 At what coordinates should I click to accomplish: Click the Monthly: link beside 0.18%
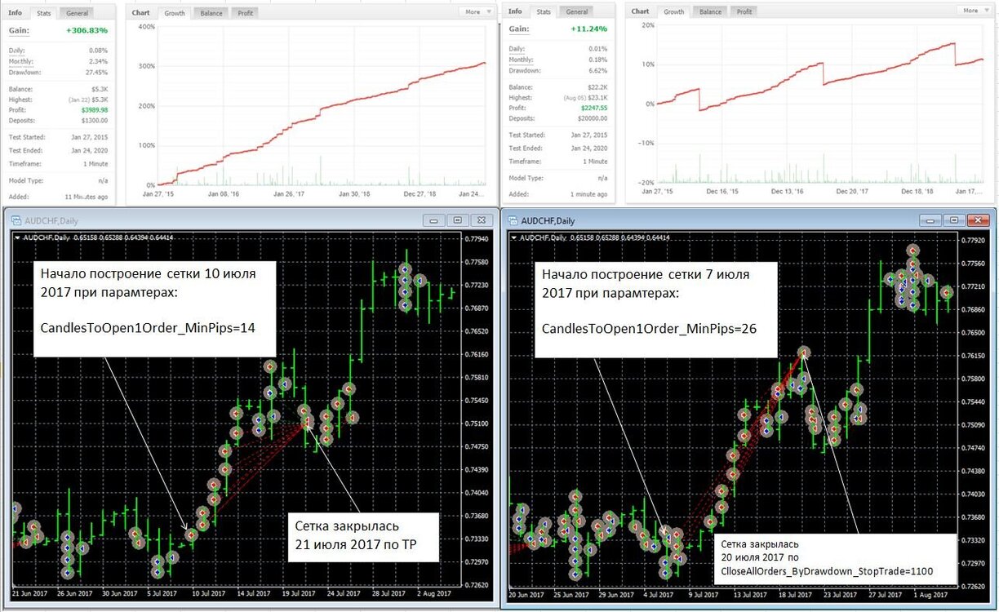point(521,60)
